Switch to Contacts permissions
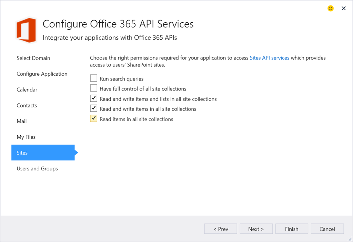 point(27,105)
